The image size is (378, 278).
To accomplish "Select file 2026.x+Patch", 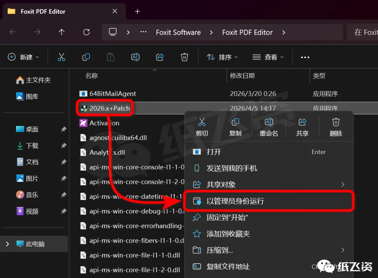I will click(x=105, y=108).
